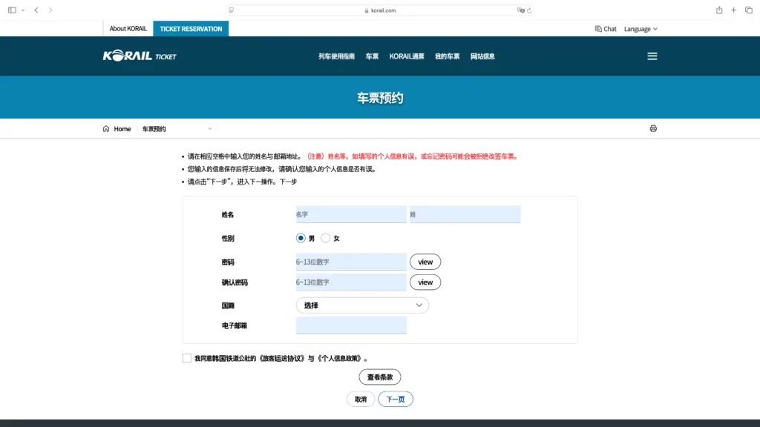Open the Safari sidebar toggle icon

pos(12,10)
